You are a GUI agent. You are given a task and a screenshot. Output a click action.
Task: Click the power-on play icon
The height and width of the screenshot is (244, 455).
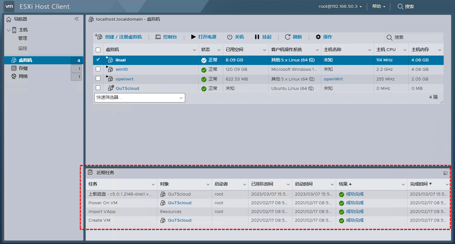(x=193, y=37)
